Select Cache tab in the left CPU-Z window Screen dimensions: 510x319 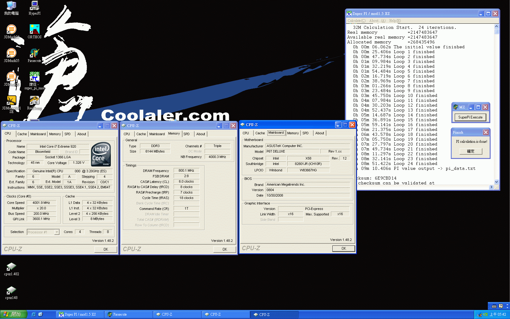pos(22,134)
